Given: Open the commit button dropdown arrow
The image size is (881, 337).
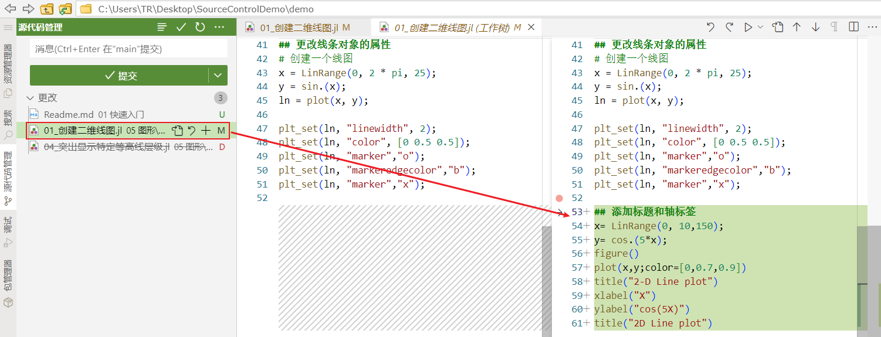Looking at the screenshot, I should point(218,76).
